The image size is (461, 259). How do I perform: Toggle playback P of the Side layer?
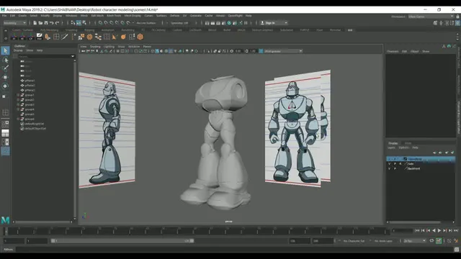[x=395, y=164]
